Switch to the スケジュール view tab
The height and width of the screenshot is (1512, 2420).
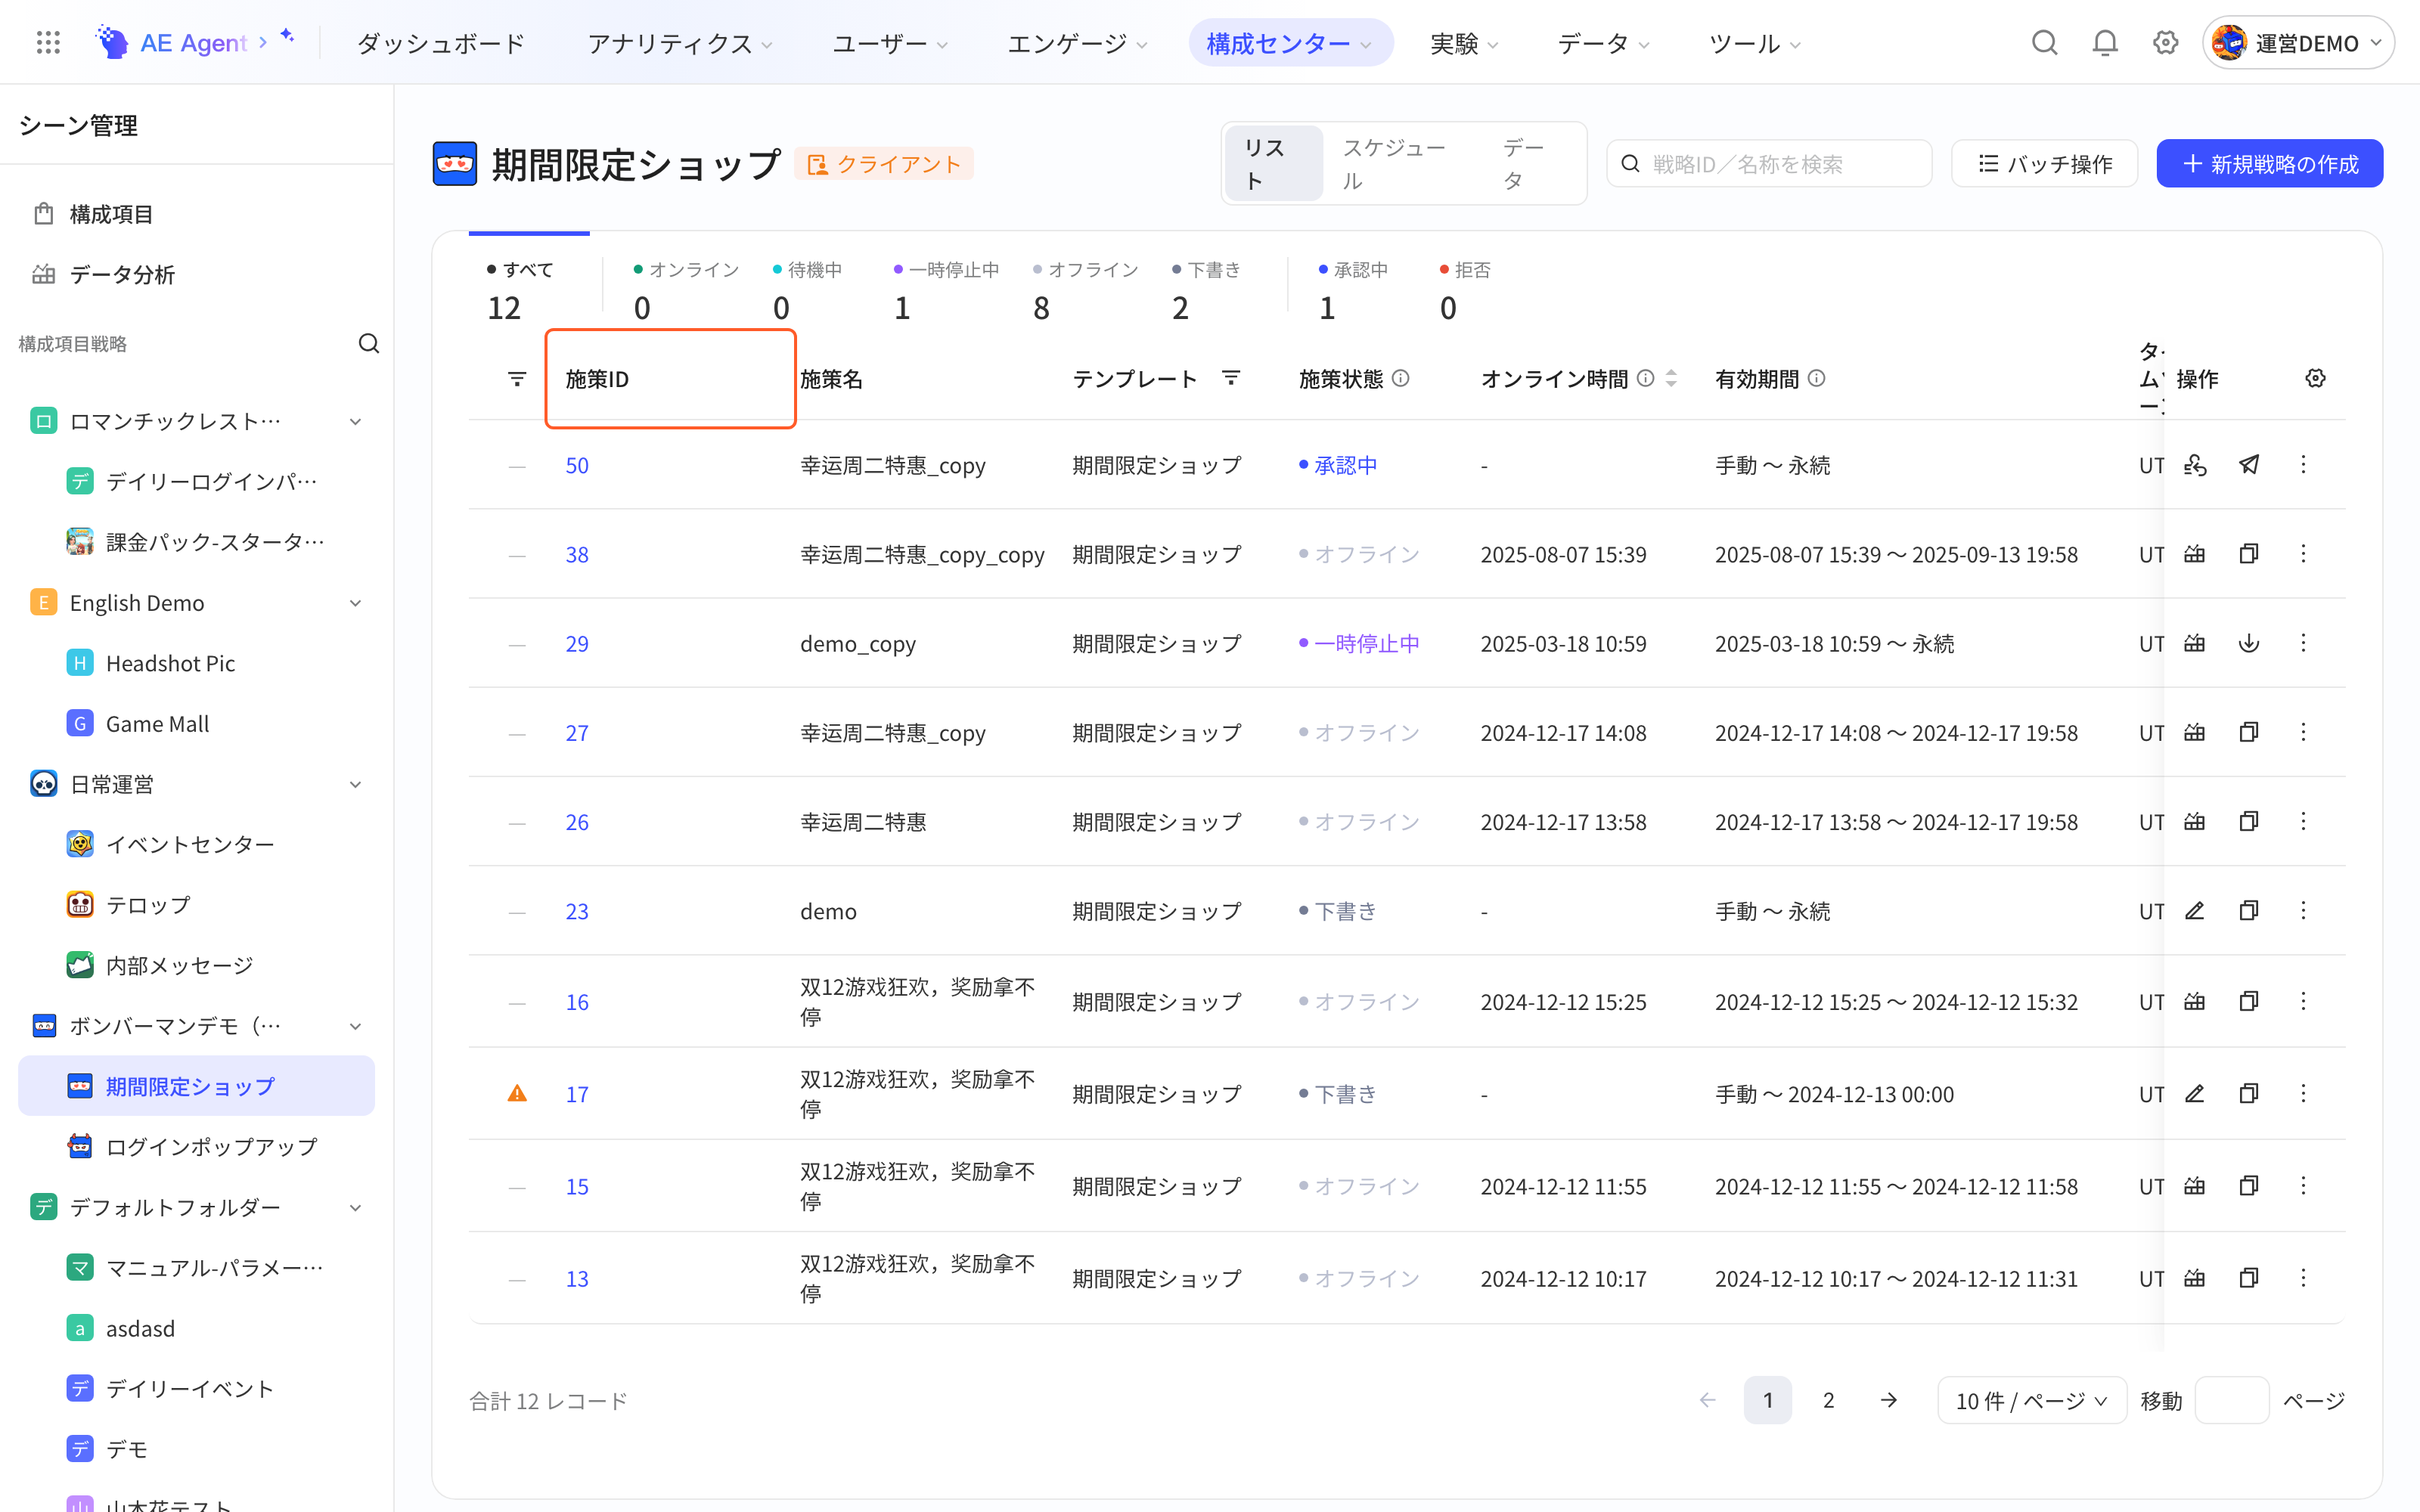click(x=1393, y=164)
